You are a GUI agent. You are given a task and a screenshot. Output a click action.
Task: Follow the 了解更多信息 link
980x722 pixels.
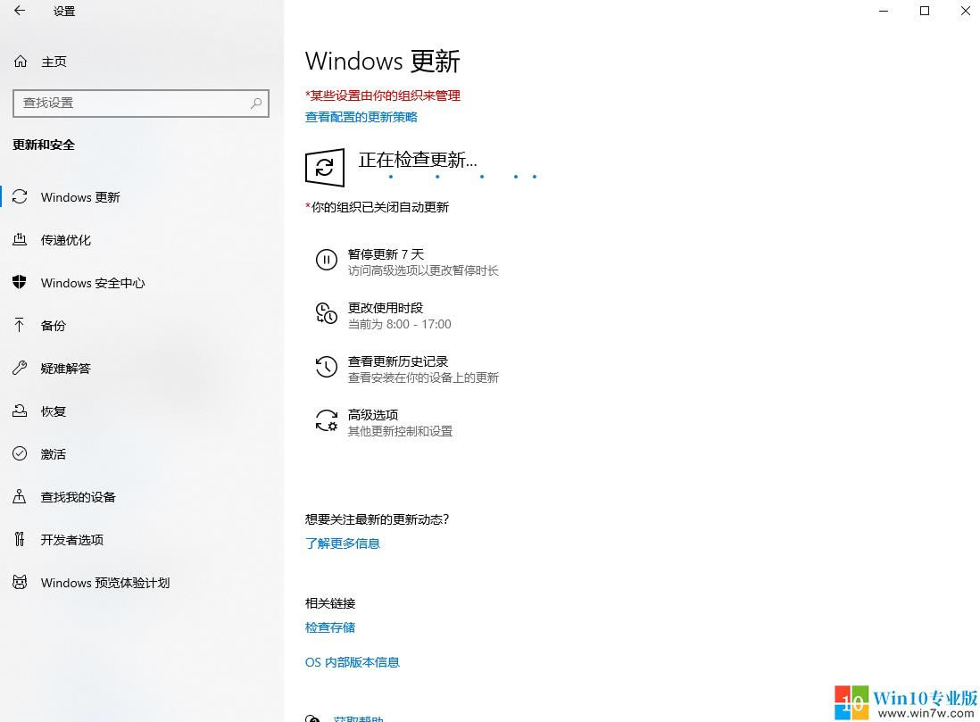343,544
